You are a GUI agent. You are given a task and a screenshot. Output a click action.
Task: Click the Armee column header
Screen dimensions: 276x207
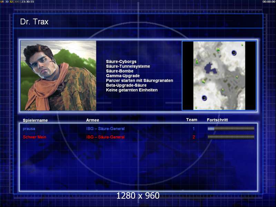(x=92, y=120)
